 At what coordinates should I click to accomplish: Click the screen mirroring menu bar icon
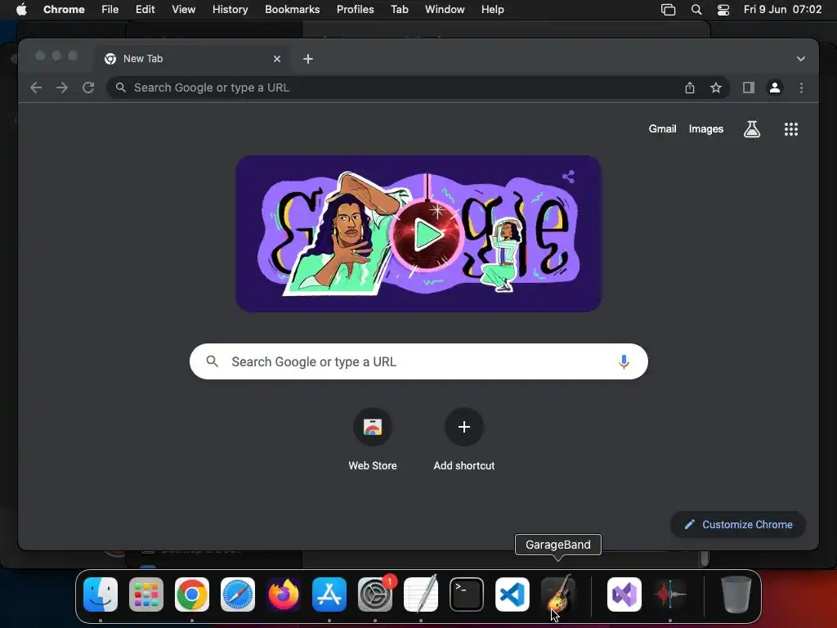point(668,10)
